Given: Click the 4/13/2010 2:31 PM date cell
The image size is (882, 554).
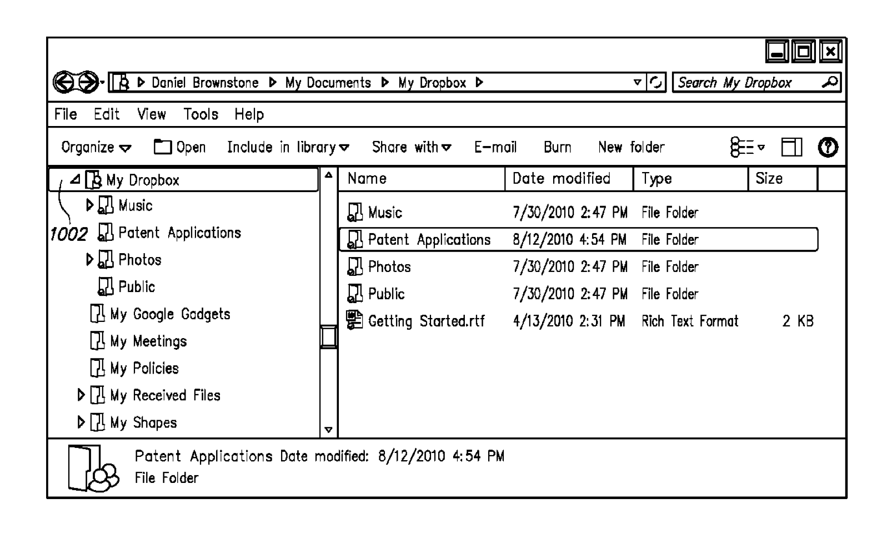Looking at the screenshot, I should pos(569,321).
